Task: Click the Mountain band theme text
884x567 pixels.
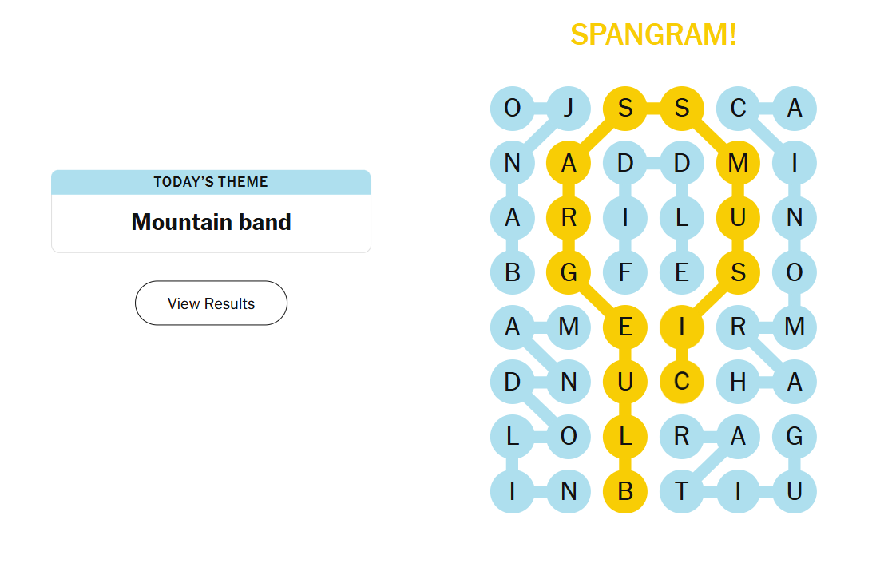Action: click(211, 222)
